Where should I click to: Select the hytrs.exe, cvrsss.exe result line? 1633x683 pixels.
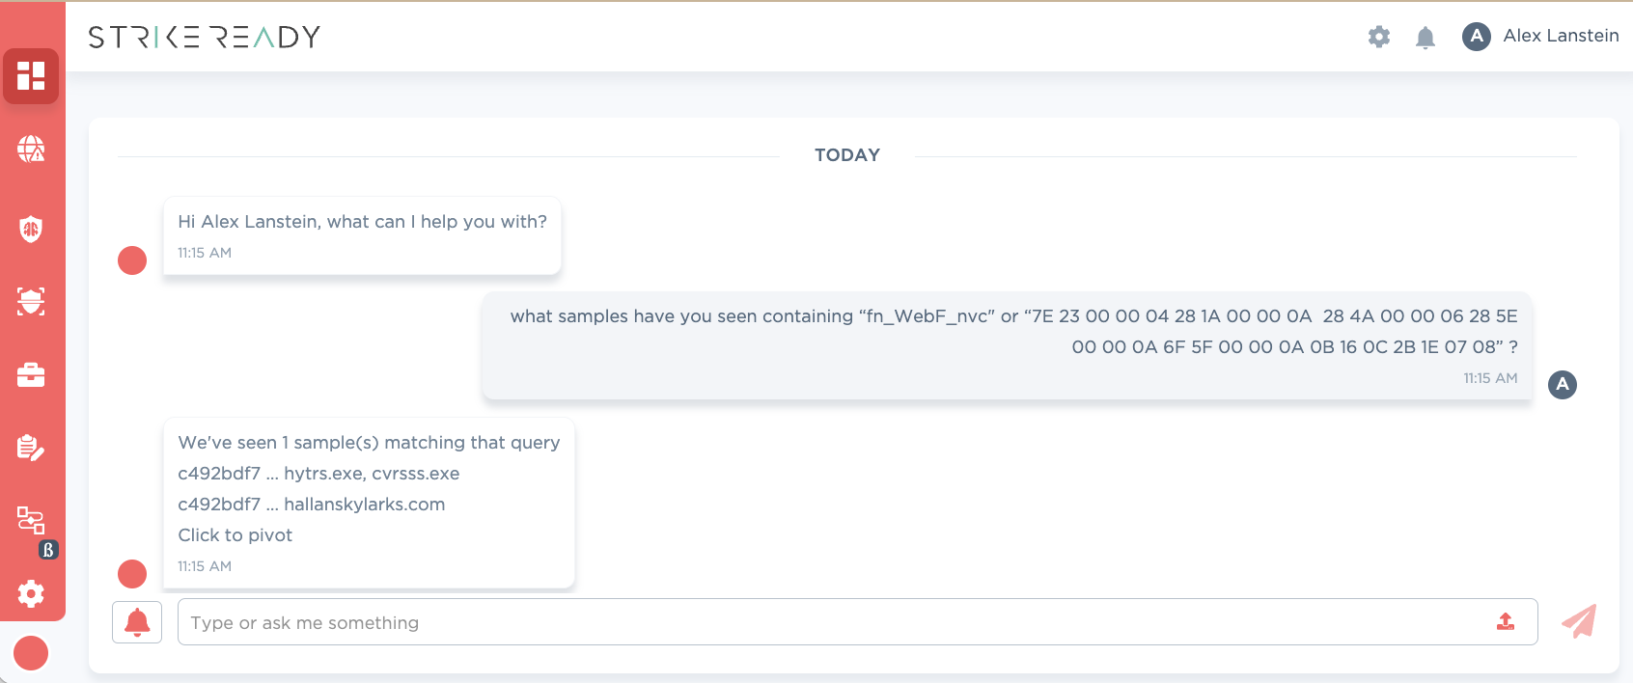tap(318, 474)
